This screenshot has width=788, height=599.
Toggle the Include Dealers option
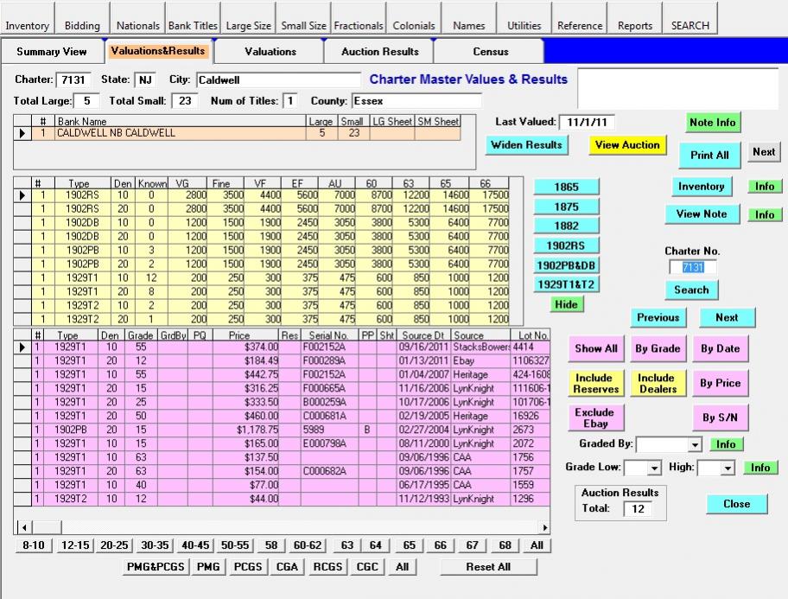point(656,384)
